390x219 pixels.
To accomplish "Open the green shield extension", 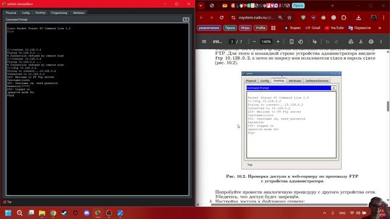I will coord(303,18).
